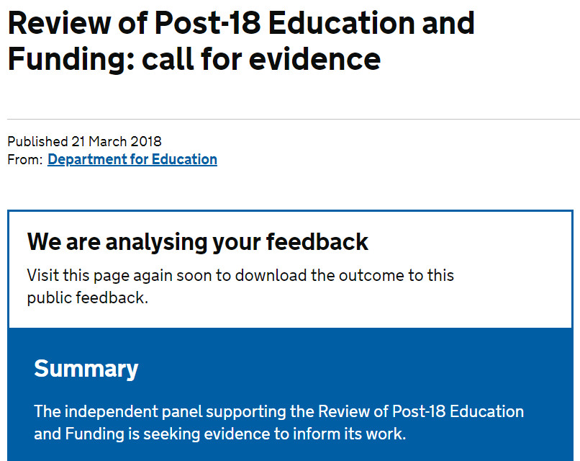Click the word 'feedback' in the notice heading
This screenshot has width=580, height=461.
pos(317,242)
